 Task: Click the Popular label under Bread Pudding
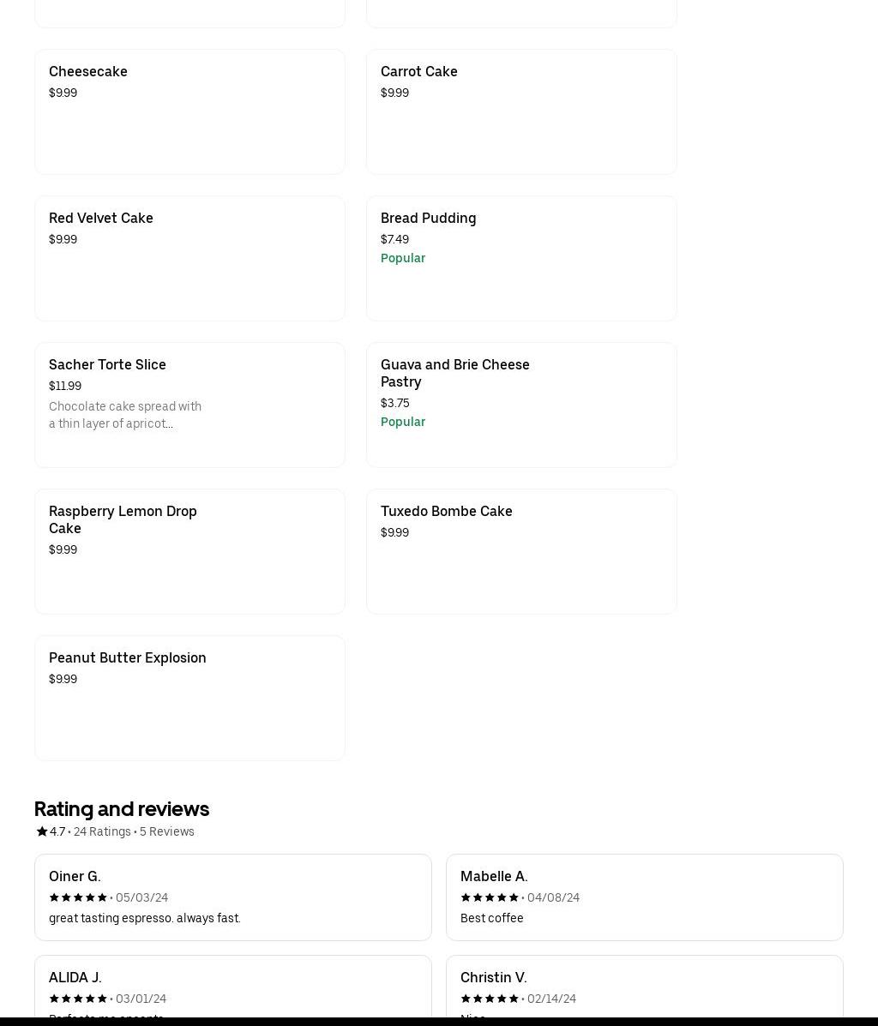(x=403, y=258)
